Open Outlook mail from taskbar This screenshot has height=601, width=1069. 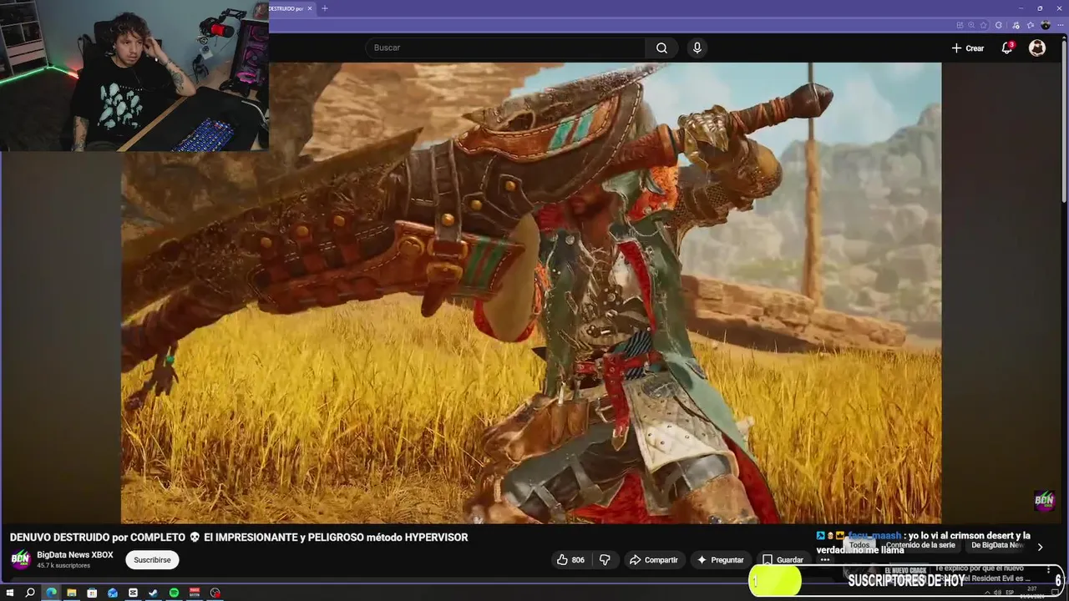point(113,593)
